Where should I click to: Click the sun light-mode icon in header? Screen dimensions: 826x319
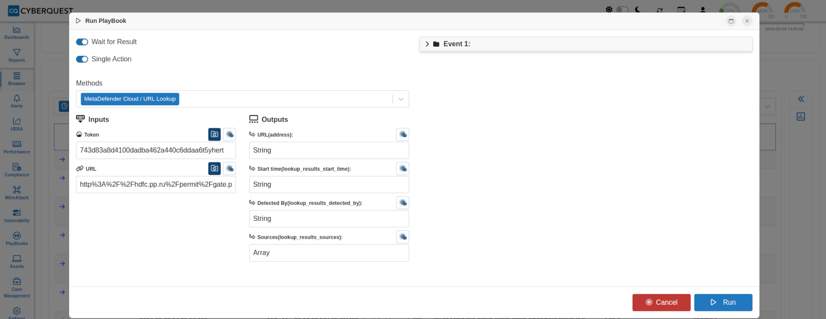[x=609, y=10]
